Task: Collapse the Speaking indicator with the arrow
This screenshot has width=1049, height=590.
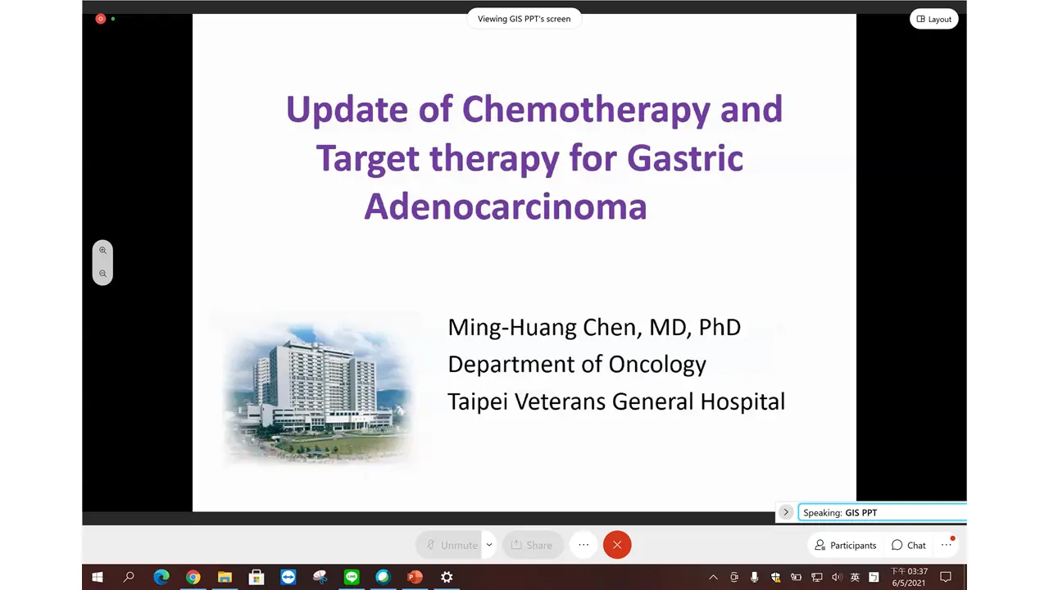Action: click(785, 512)
